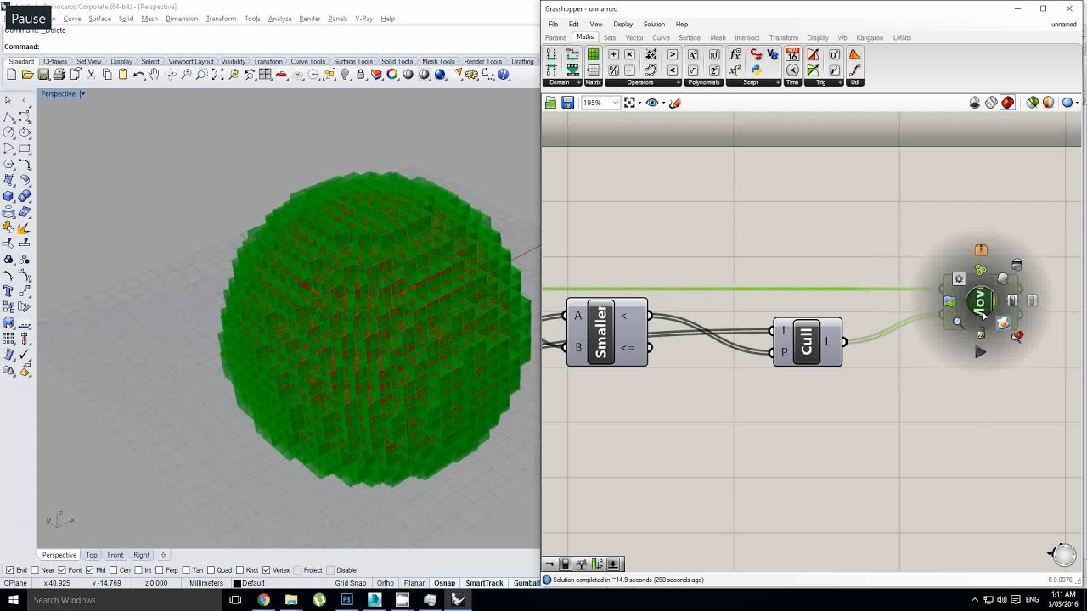Open file icon in Rhino Standard toolbar
1087x611 pixels.
(27, 75)
